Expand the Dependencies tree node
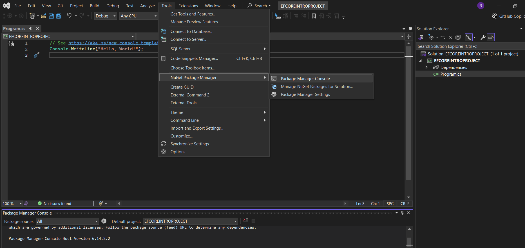This screenshot has height=248, width=525. click(x=426, y=67)
